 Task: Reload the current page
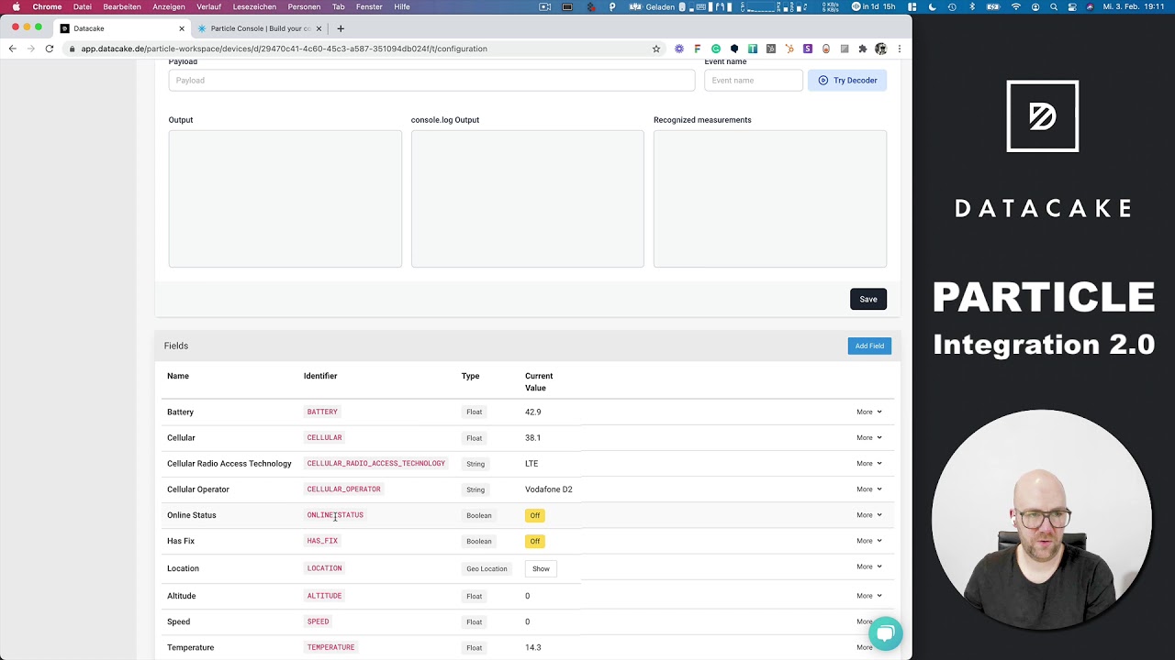[x=50, y=49]
